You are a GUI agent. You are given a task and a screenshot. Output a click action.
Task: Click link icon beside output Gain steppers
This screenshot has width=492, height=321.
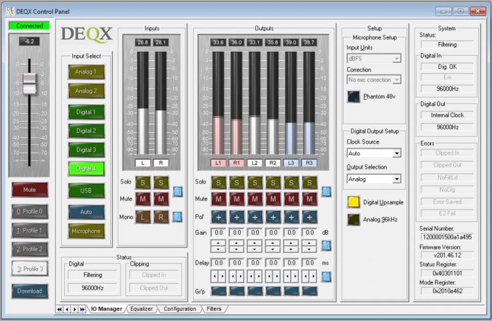[326, 246]
